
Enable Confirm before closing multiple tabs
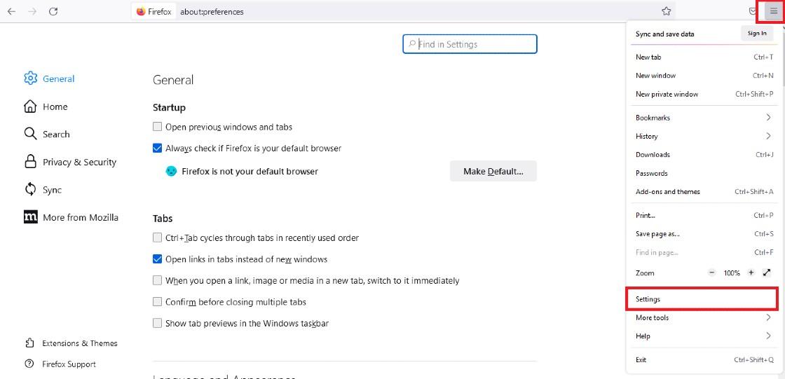coord(157,302)
